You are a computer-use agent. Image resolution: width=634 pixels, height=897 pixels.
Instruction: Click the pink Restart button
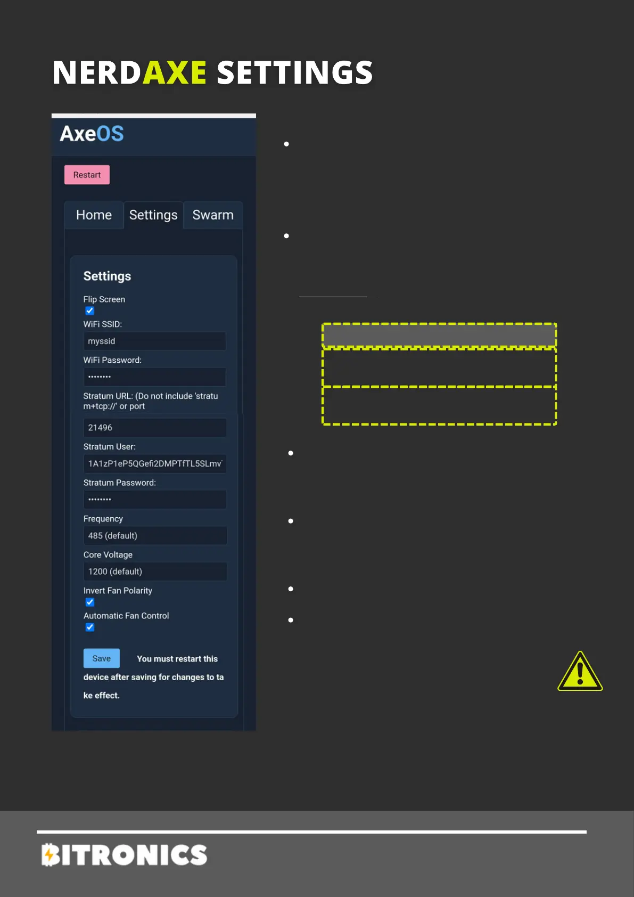point(87,175)
